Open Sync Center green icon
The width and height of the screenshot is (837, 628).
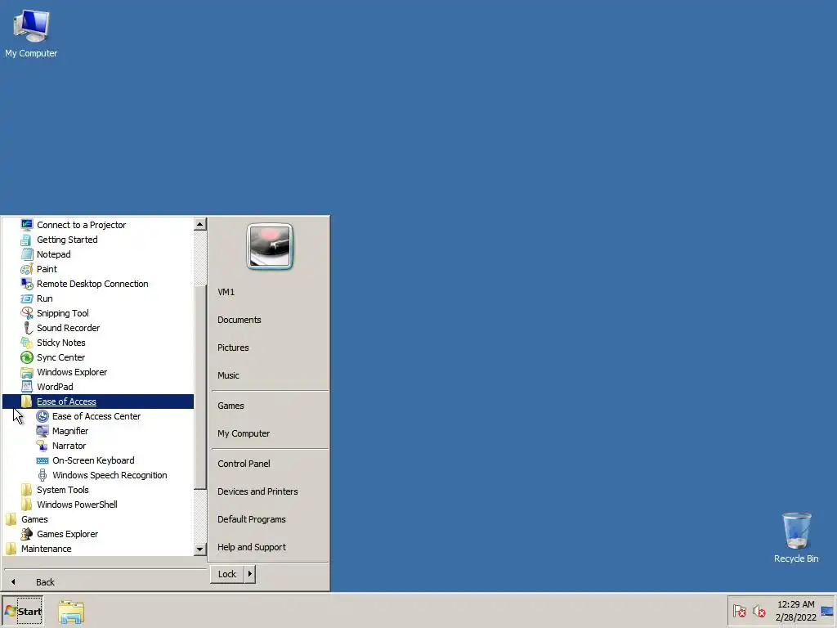point(27,357)
